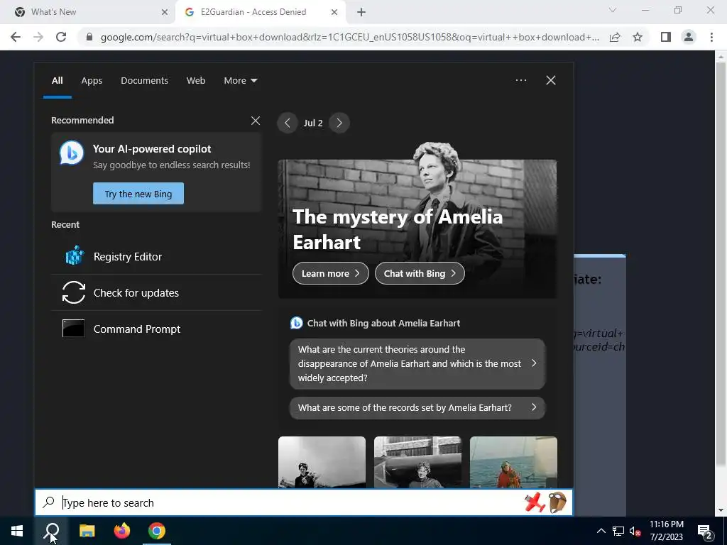
Task: Click the site lock icon in address bar
Action: click(x=89, y=37)
